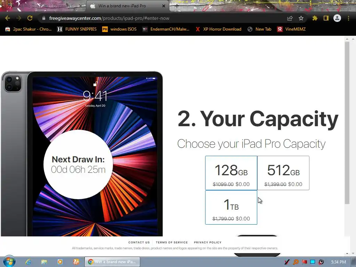Open the EndermanCH/Malw... bookmark

pos(166,29)
